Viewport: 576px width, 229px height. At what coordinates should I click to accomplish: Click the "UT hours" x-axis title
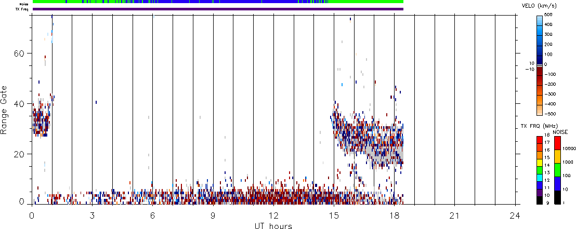273,225
